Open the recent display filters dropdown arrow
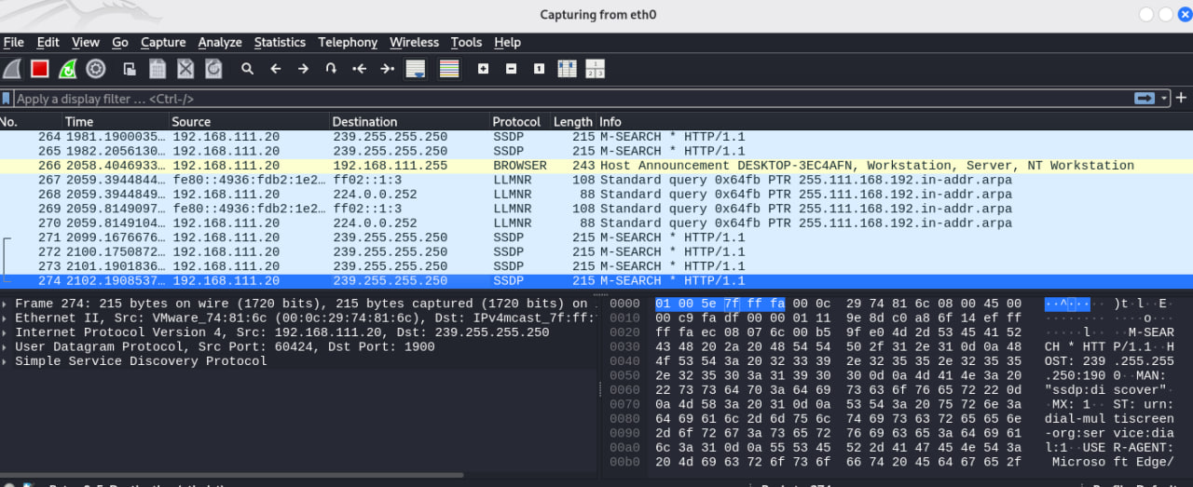This screenshot has width=1193, height=487. (x=1165, y=99)
